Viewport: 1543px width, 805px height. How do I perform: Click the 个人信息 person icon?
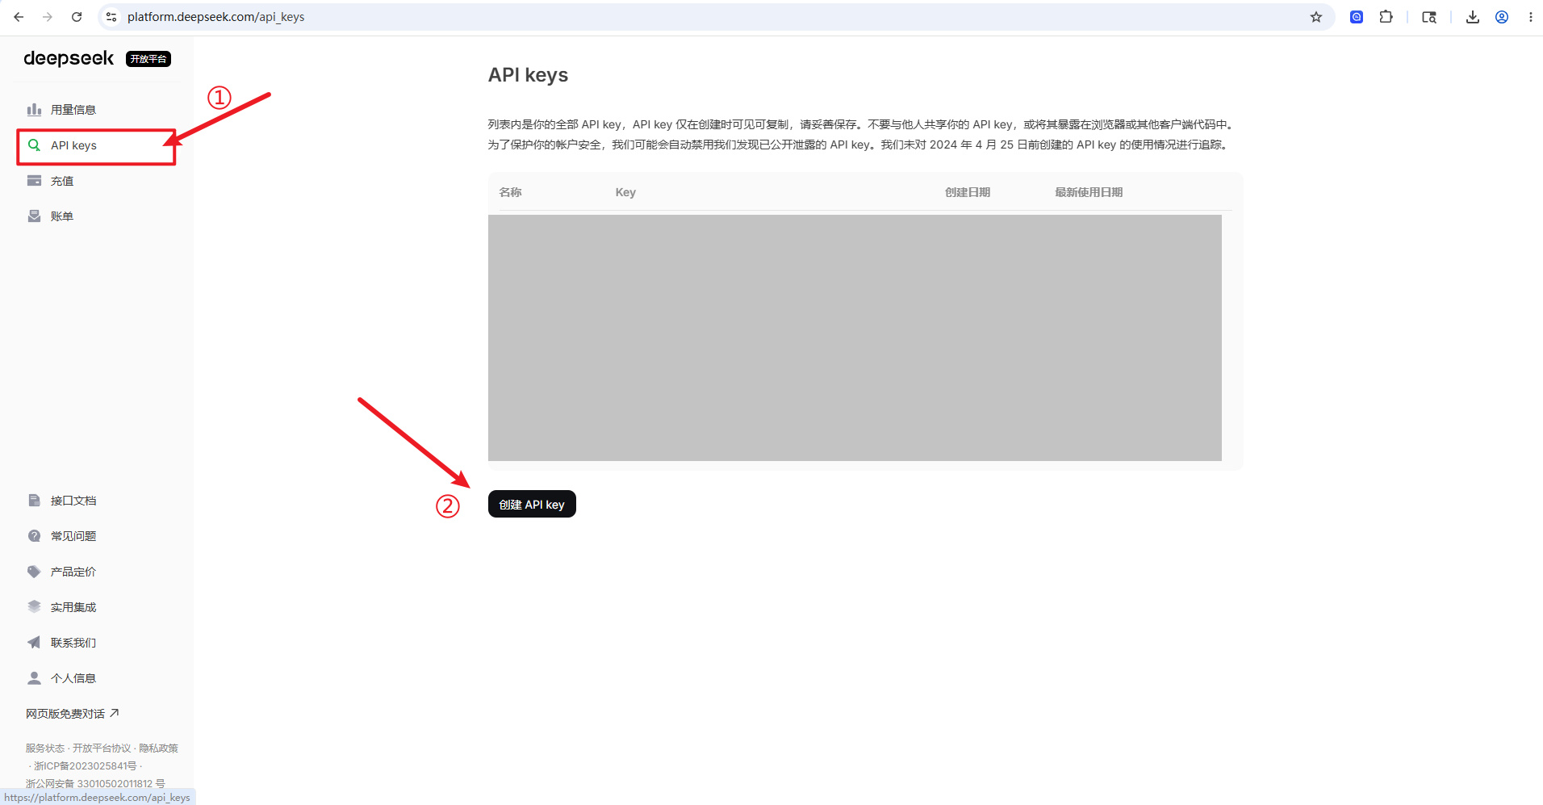[x=34, y=678]
